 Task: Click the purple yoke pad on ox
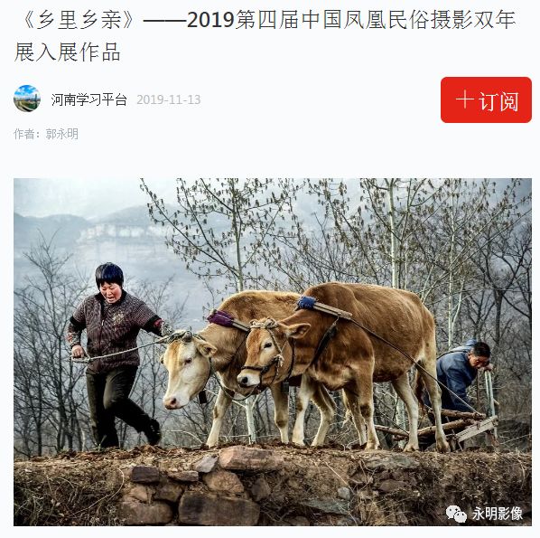(x=221, y=318)
